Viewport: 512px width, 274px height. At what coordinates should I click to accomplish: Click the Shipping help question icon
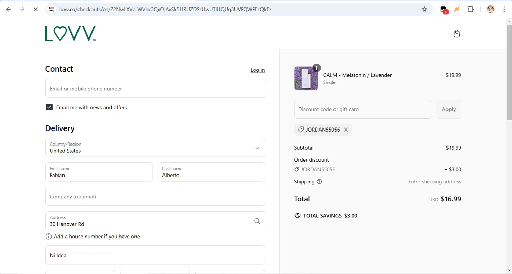[x=319, y=182]
